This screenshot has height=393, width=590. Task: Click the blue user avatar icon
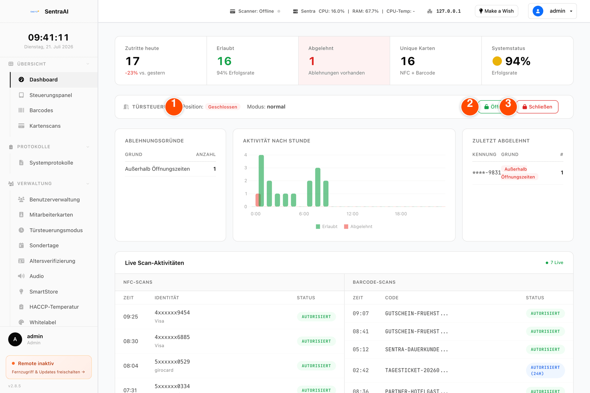538,11
